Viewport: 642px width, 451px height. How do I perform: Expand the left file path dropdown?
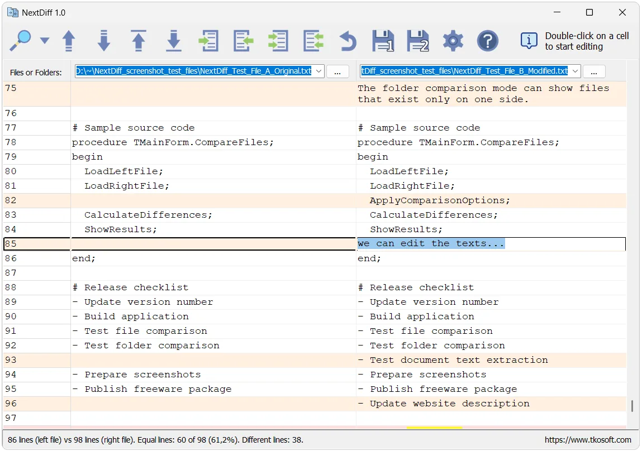[x=318, y=71]
